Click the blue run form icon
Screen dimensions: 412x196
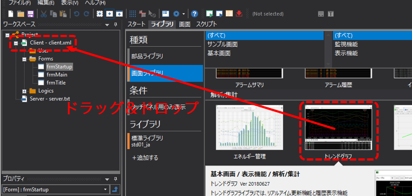tap(219, 13)
